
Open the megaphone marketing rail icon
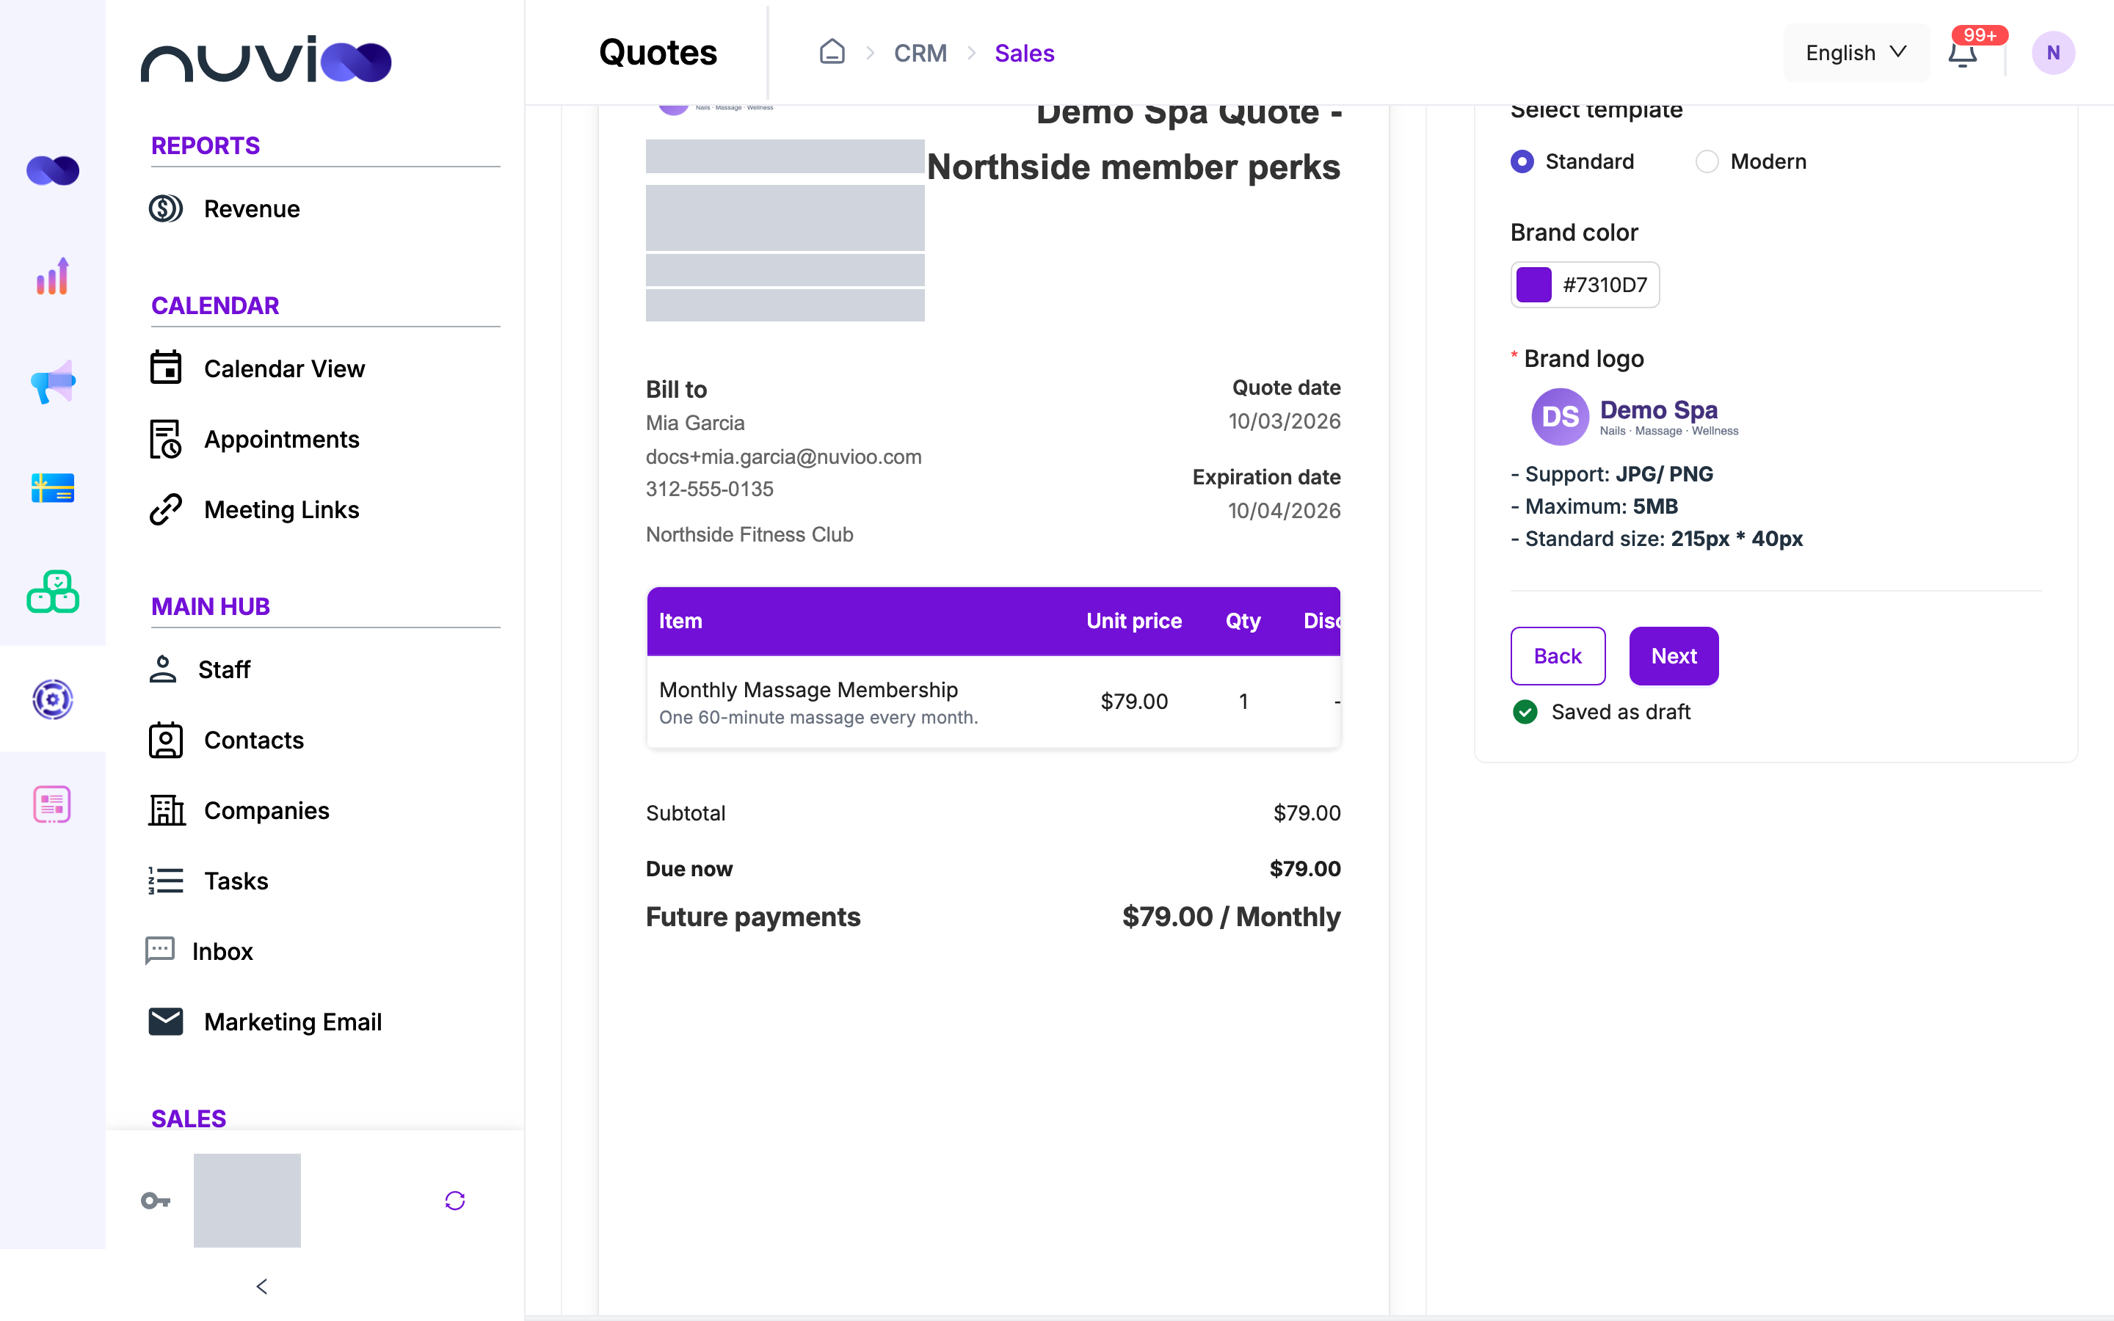coord(52,382)
